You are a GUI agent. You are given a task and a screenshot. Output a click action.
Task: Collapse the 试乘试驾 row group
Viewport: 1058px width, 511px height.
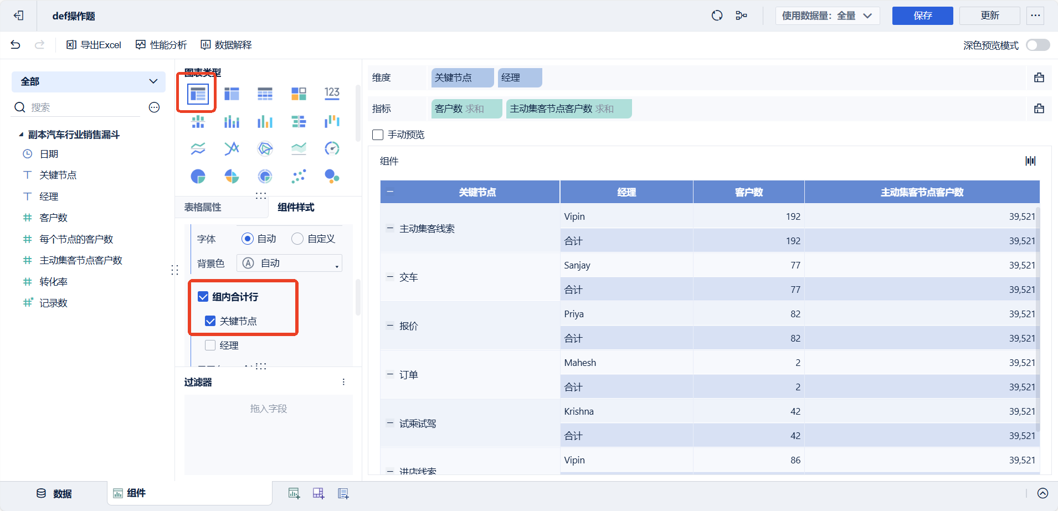click(390, 423)
